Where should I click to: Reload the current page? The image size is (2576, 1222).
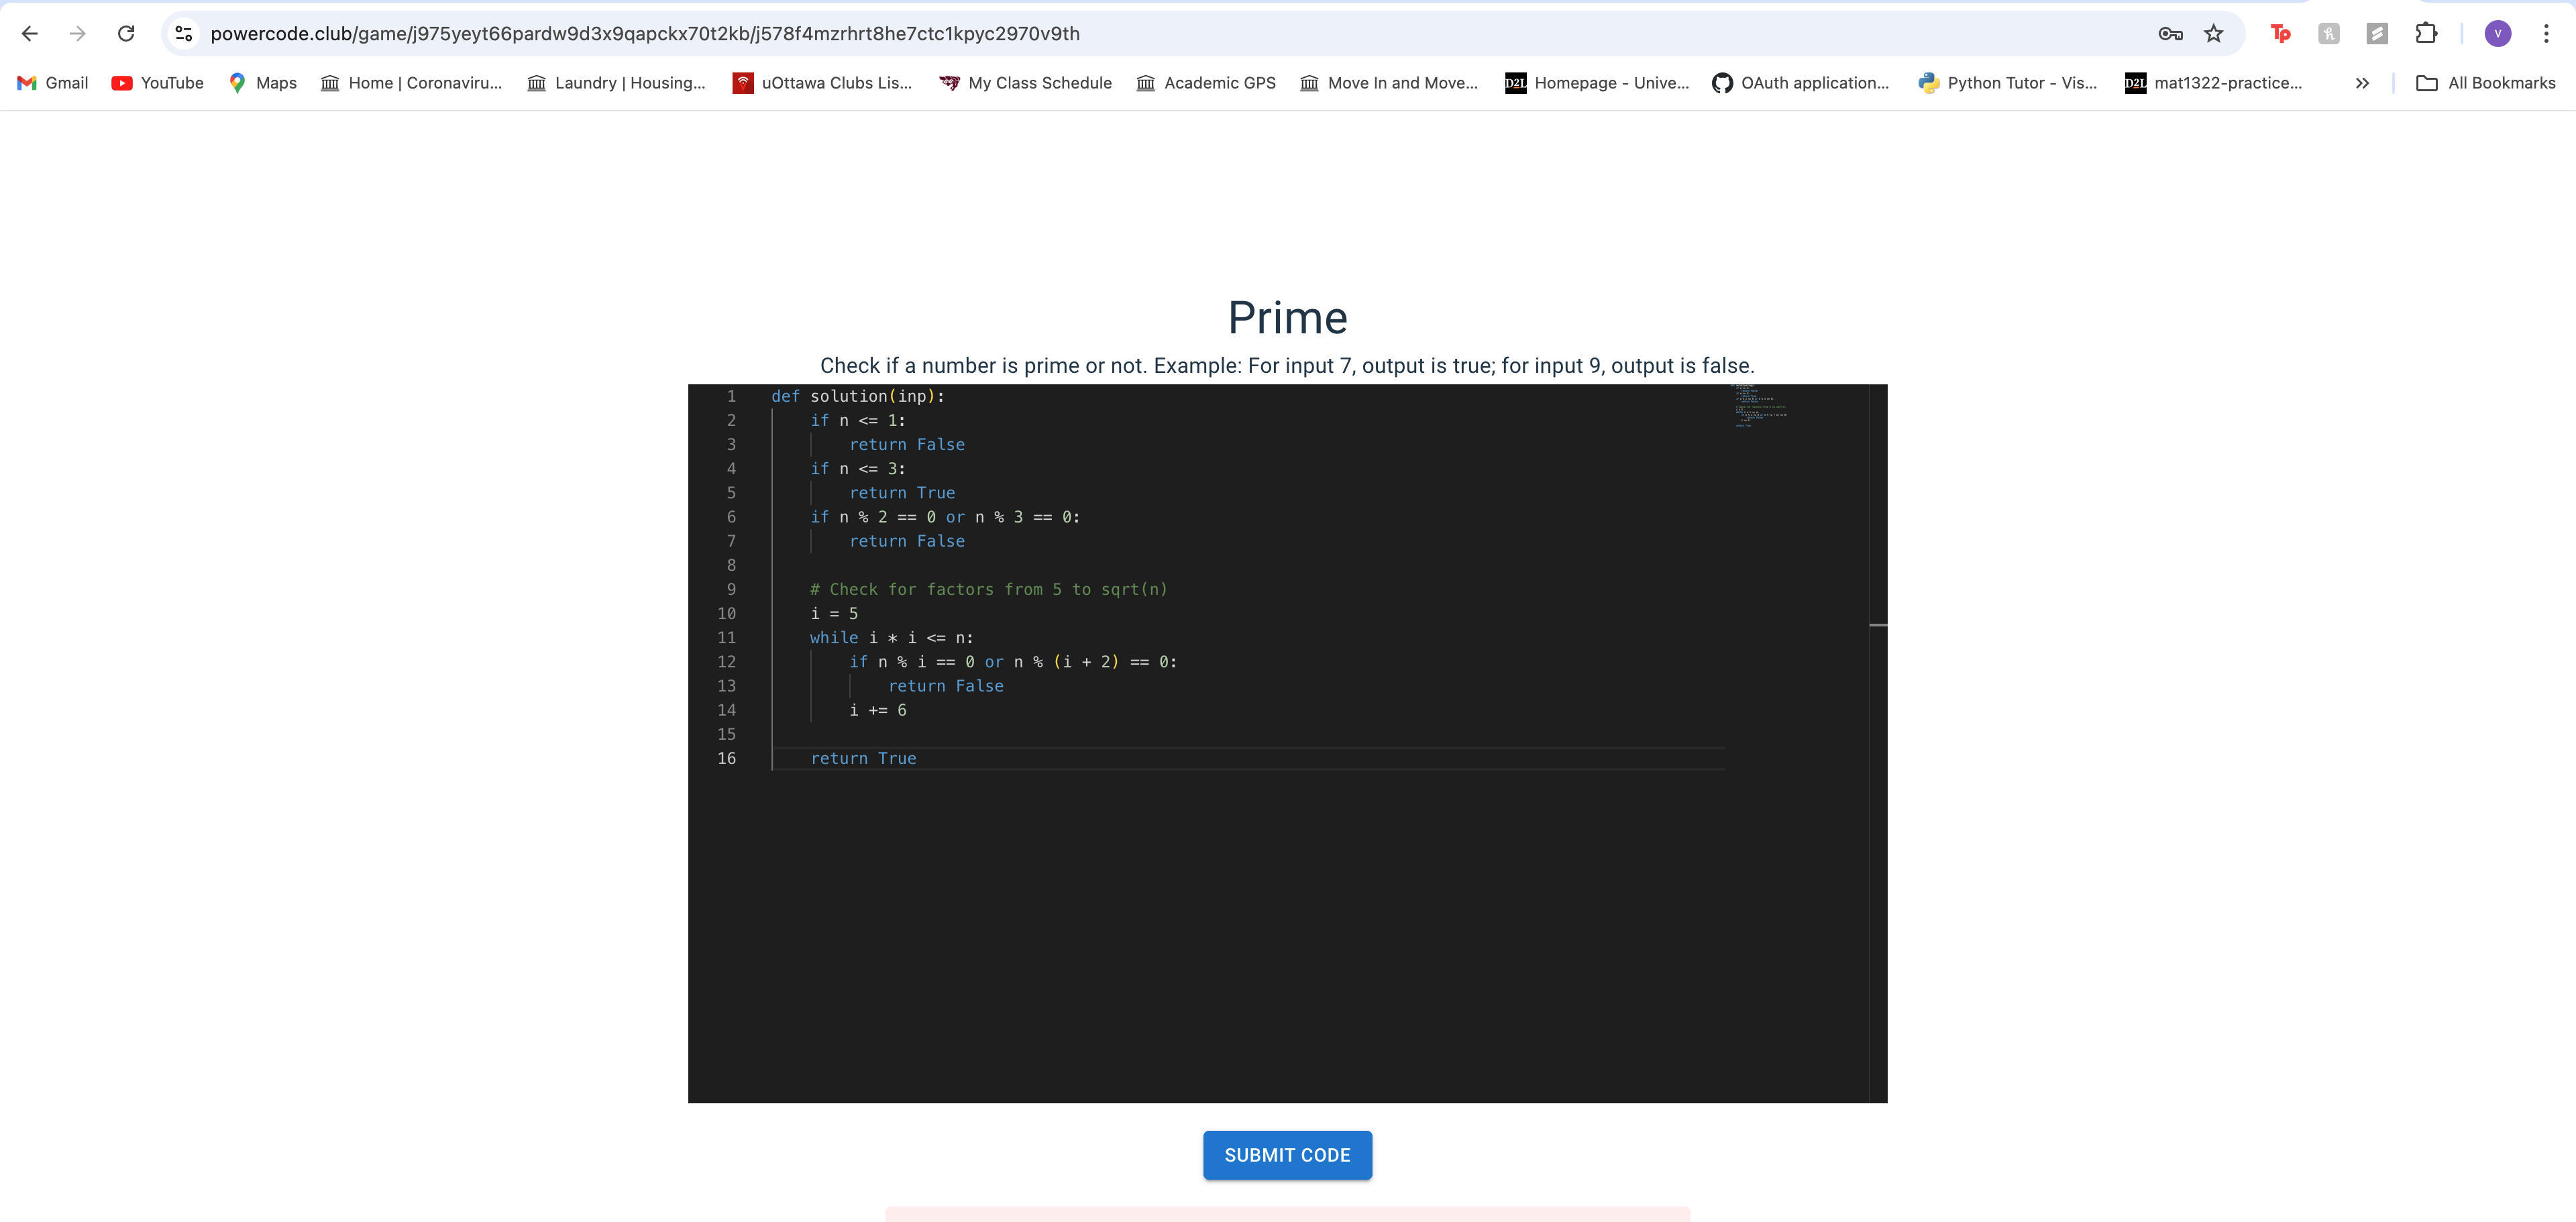point(126,34)
